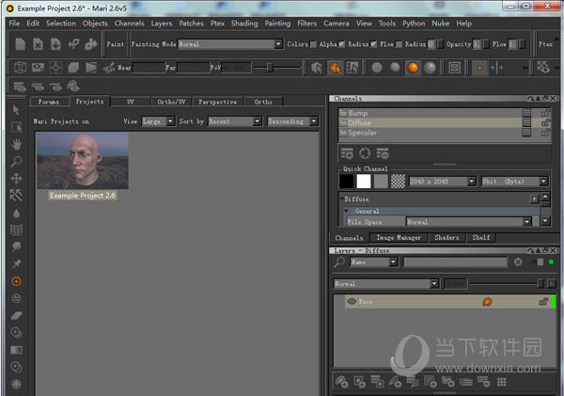Image resolution: width=564 pixels, height=396 pixels.
Task: Select the Zoom magnifier tool
Action: pyautogui.click(x=16, y=161)
